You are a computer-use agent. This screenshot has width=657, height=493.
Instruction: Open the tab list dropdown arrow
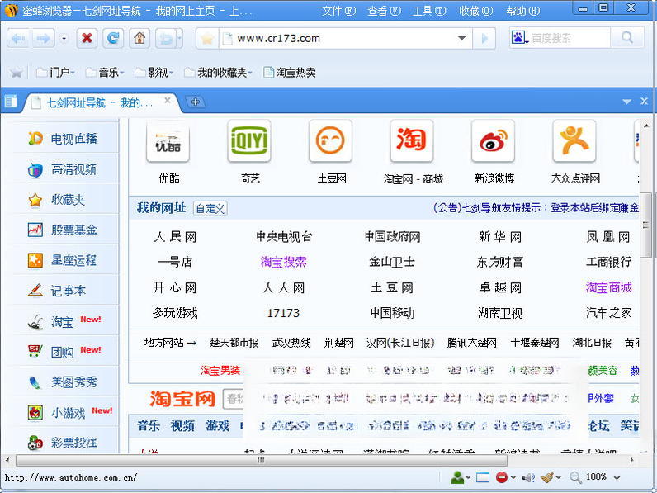click(627, 102)
